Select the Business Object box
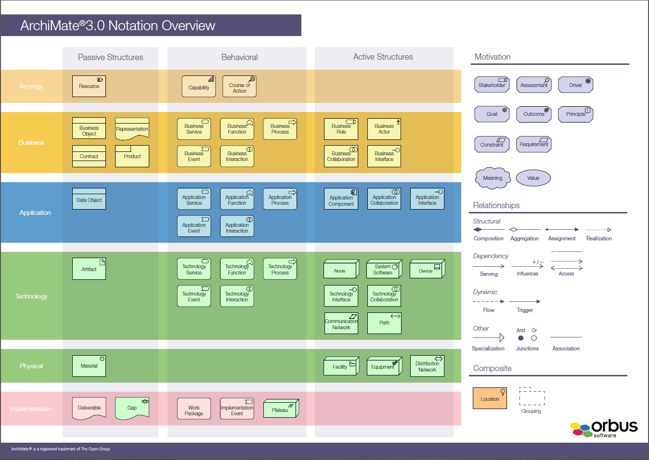This screenshot has width=649, height=460. click(x=89, y=128)
